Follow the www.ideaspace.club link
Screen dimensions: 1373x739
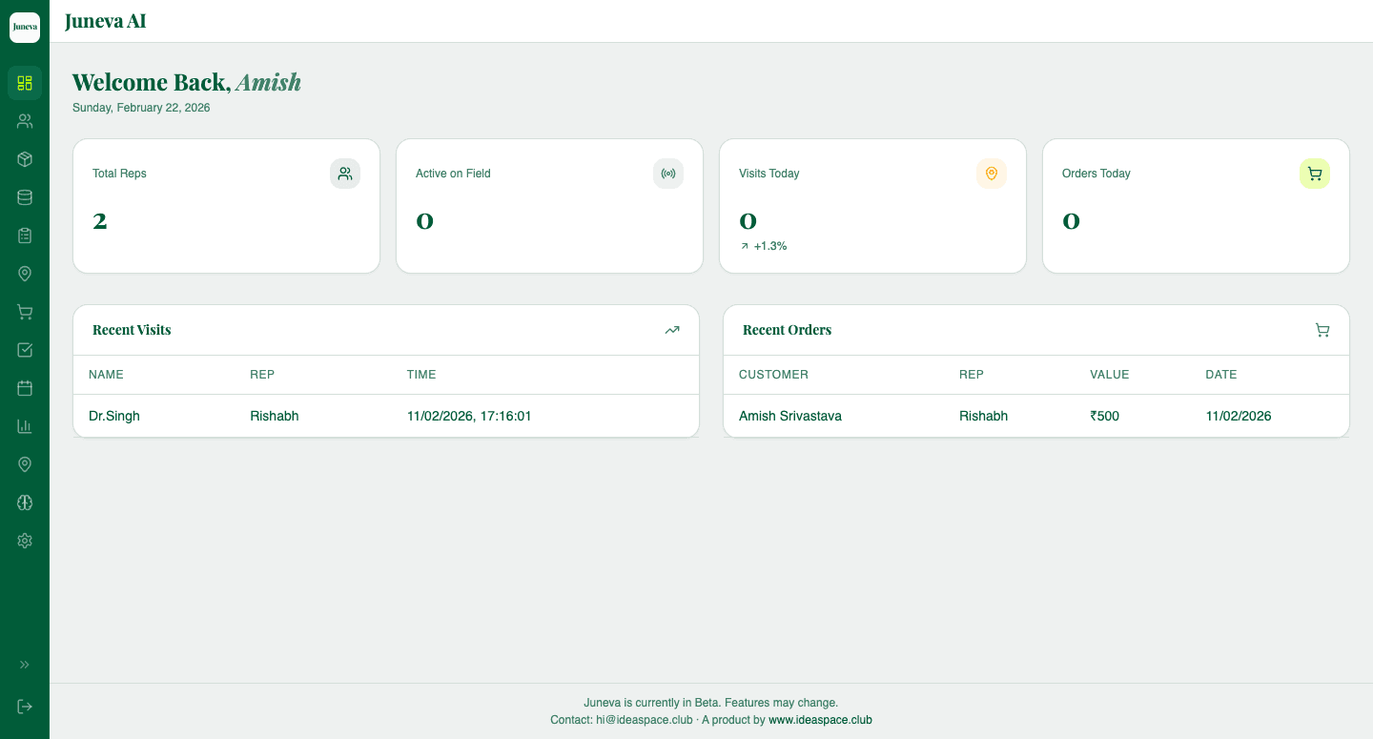(x=820, y=720)
